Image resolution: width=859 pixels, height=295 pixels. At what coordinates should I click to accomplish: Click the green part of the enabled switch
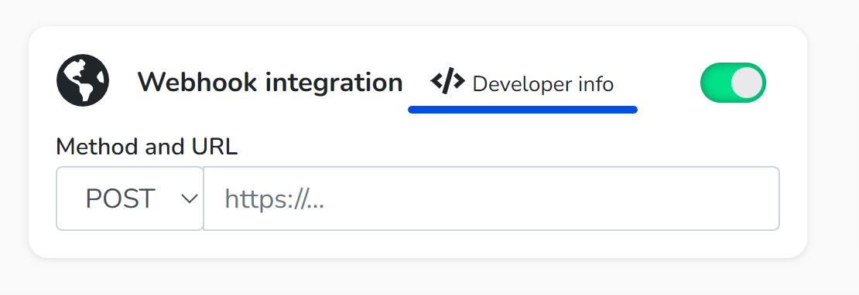(x=716, y=83)
